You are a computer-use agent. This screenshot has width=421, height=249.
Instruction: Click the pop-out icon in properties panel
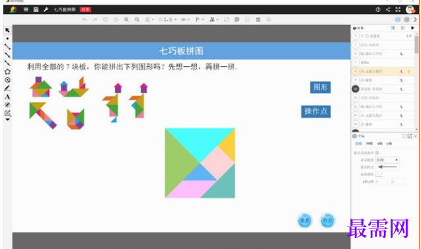click(410, 136)
